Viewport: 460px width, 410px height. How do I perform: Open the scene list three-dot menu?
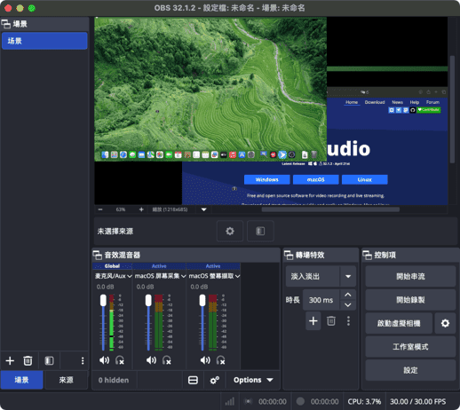(x=83, y=360)
